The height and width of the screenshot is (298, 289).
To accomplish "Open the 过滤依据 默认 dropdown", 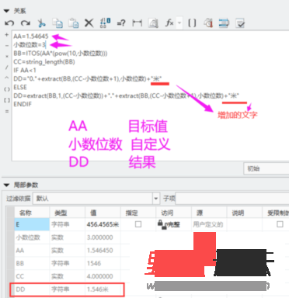I will click(155, 199).
